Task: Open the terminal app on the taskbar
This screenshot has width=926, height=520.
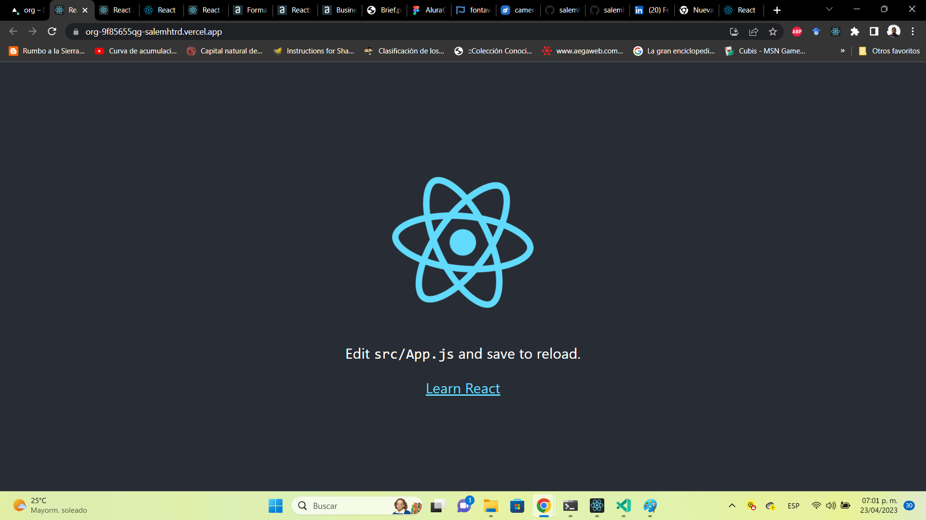Action: click(571, 506)
